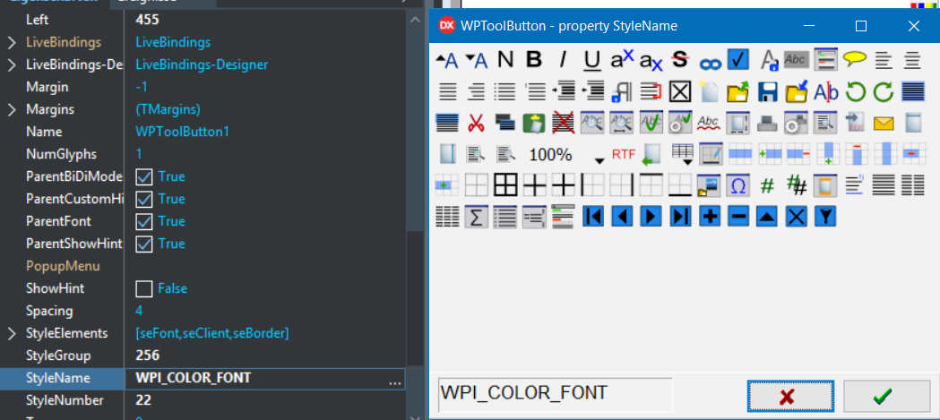The width and height of the screenshot is (940, 420).
Task: Choose the Sigma sum formula icon
Action: pos(476,216)
